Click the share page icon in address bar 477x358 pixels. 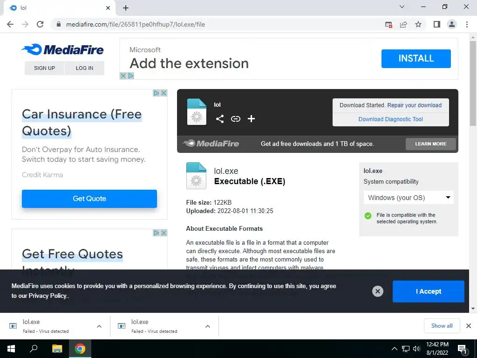tap(403, 24)
